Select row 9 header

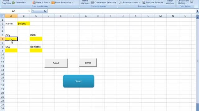tap(2, 51)
